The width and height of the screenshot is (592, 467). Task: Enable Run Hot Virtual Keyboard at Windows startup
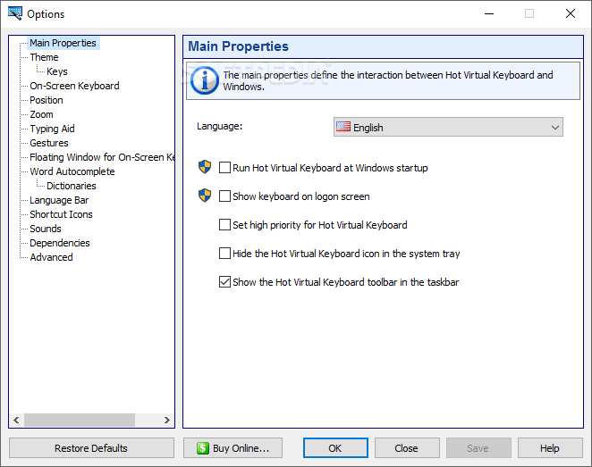click(x=224, y=167)
